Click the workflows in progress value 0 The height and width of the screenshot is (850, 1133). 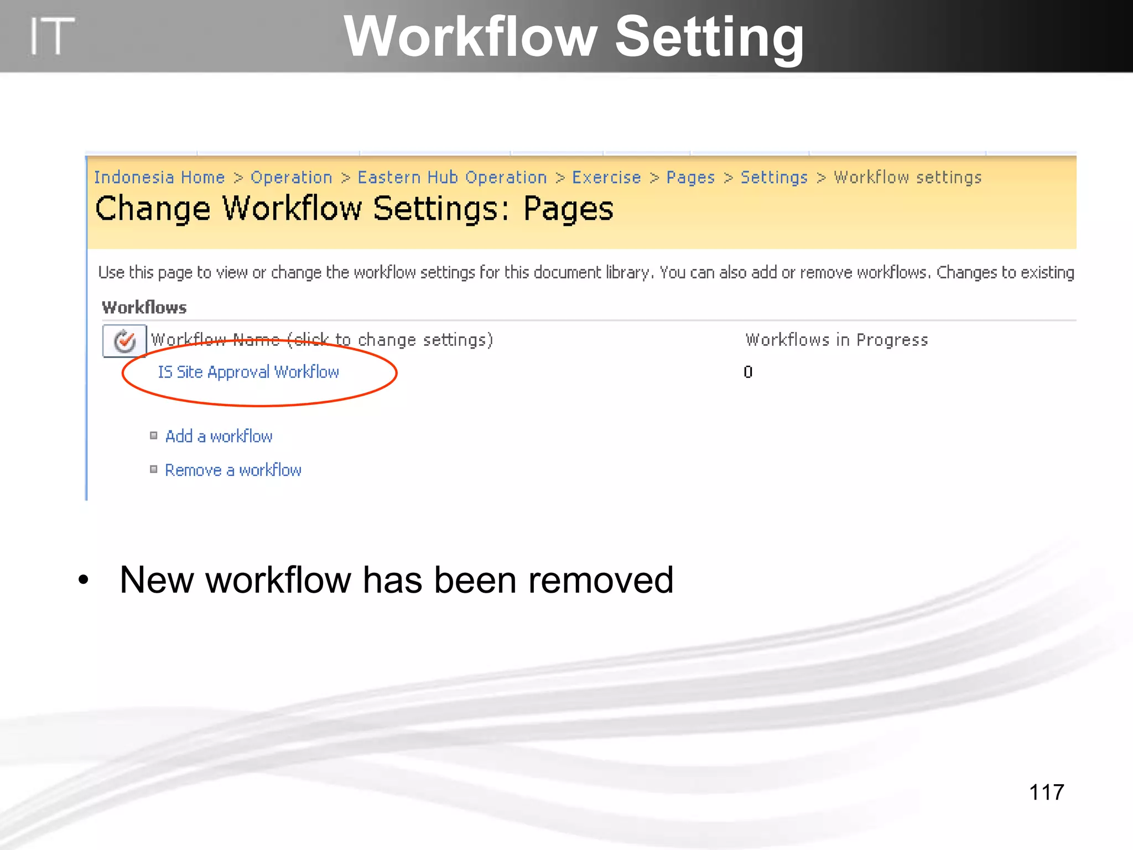point(748,372)
